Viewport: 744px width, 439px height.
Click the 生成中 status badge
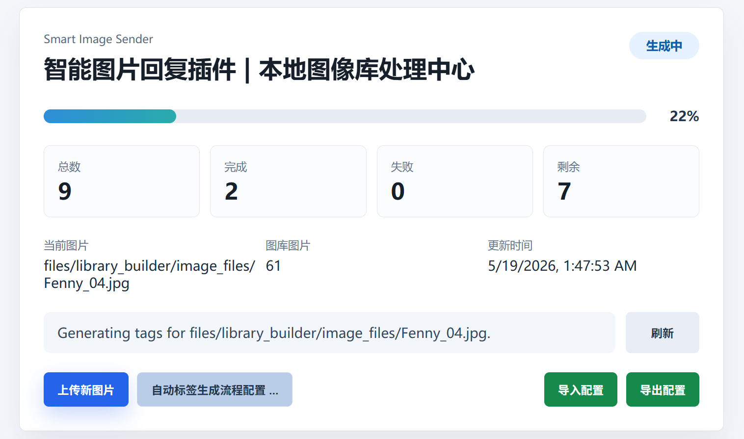[664, 46]
